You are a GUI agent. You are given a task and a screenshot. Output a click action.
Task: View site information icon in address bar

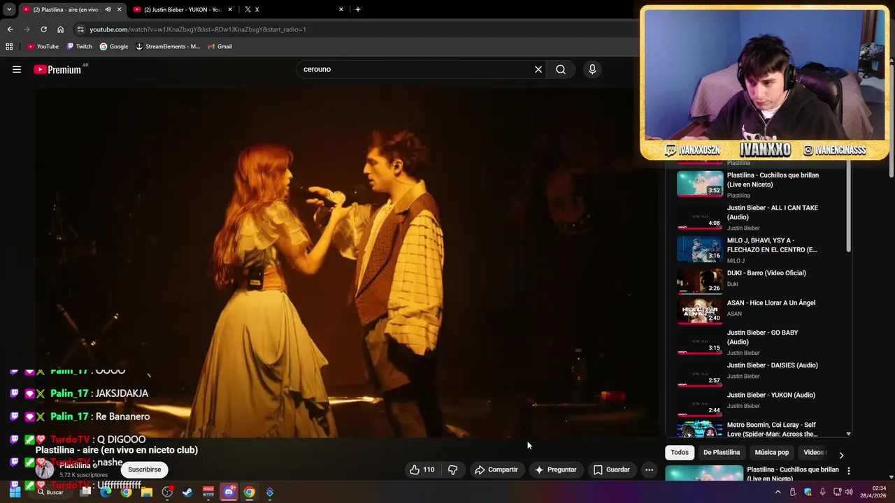click(80, 29)
